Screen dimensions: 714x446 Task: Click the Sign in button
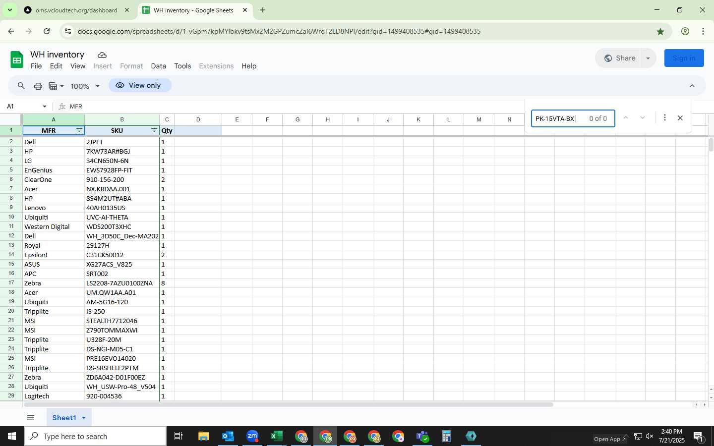(x=684, y=58)
